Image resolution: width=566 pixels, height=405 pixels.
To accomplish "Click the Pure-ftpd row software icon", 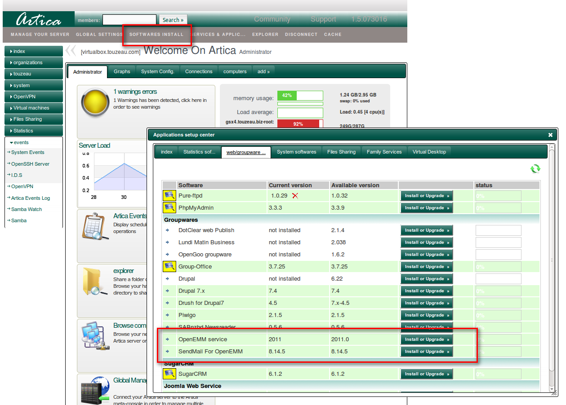I will (x=169, y=196).
